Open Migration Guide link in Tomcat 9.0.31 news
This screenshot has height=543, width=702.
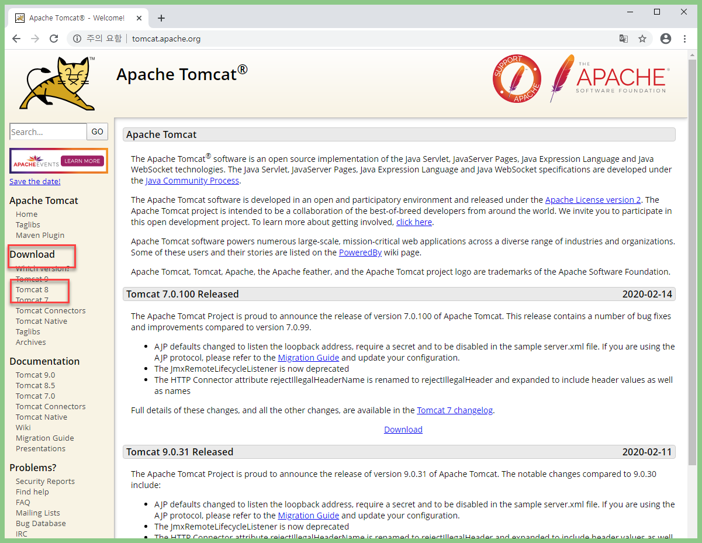[308, 515]
